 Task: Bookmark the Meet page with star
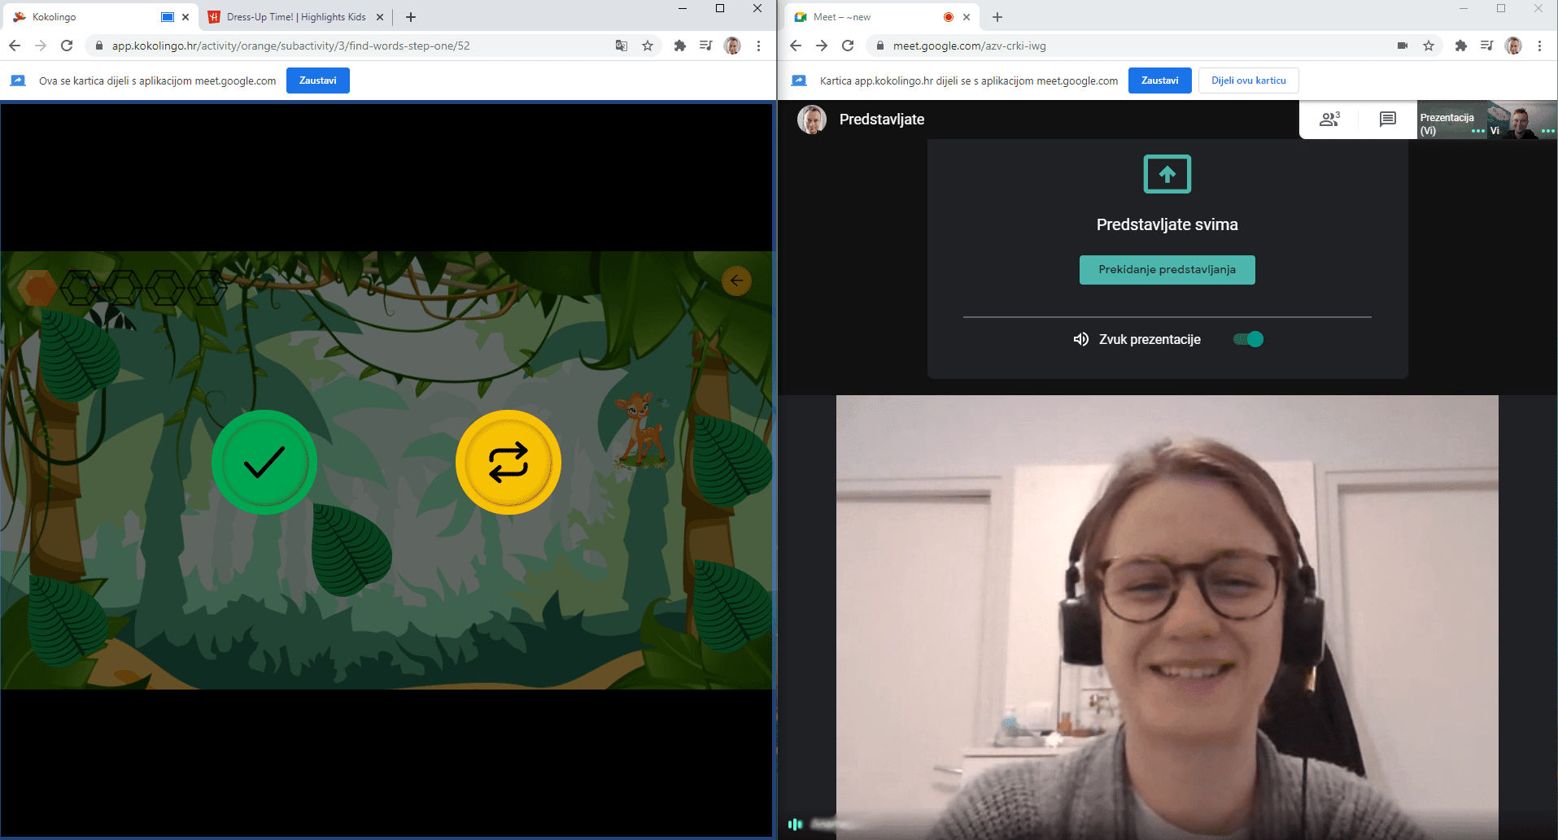tap(1429, 46)
